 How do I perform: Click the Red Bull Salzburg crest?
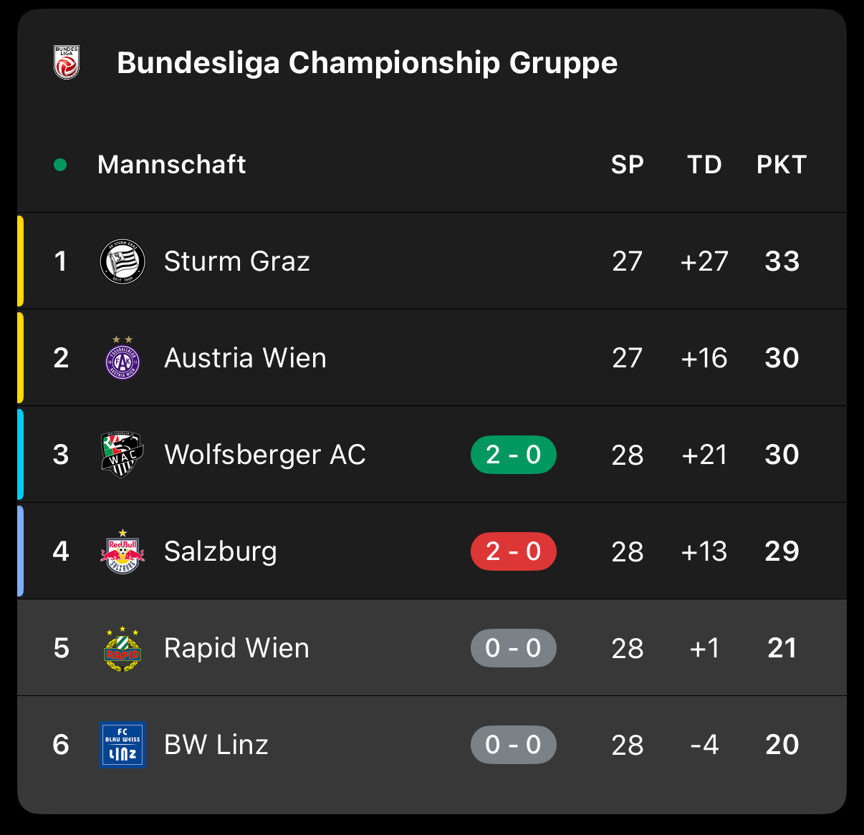pyautogui.click(x=123, y=552)
